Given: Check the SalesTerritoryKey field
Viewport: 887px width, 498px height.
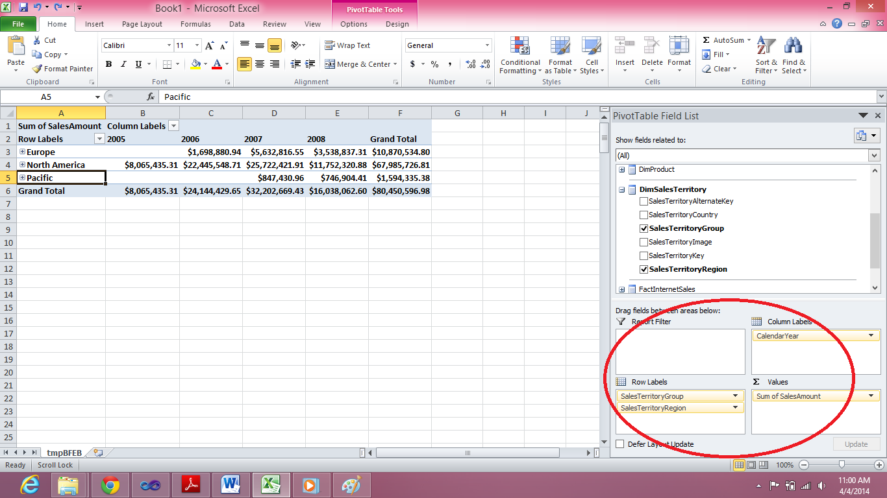Looking at the screenshot, I should tap(643, 255).
